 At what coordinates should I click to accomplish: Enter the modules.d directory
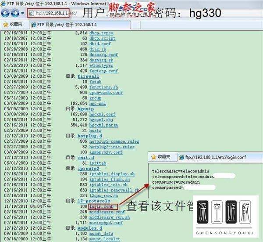point(90,228)
